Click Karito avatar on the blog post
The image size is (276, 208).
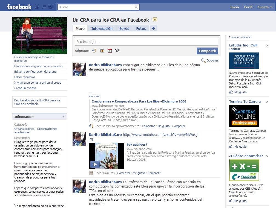[x=79, y=186]
